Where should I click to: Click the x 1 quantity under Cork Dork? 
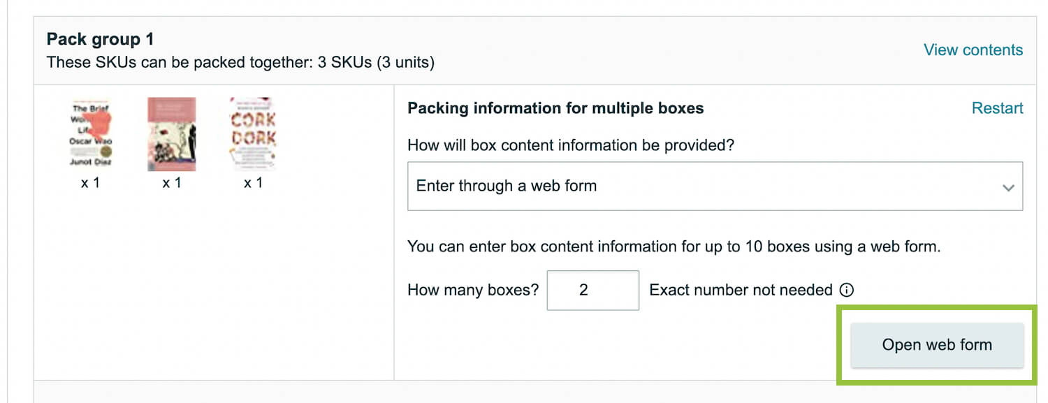[x=253, y=183]
